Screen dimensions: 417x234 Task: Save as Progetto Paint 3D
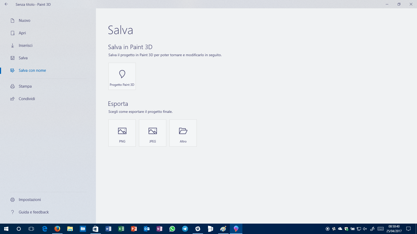coord(122,76)
